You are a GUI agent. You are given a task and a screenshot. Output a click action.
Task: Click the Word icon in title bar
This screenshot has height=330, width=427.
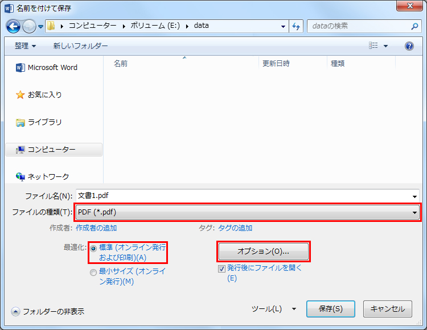(x=9, y=9)
